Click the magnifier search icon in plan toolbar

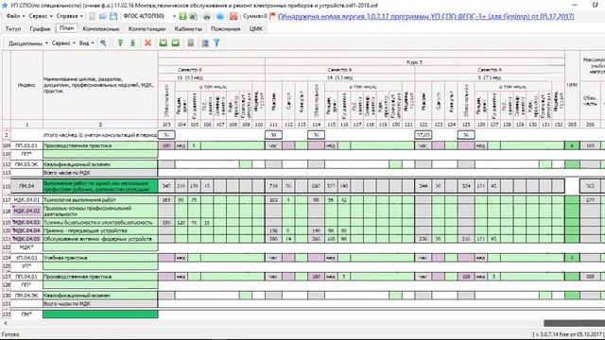(103, 43)
